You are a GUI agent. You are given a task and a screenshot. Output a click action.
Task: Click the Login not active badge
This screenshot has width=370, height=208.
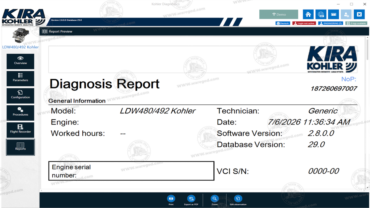[304, 23]
